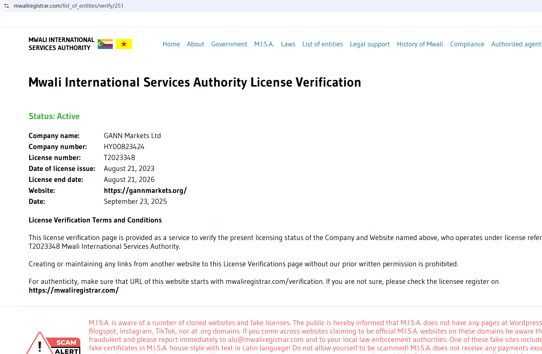The width and height of the screenshot is (542, 354).
Task: Follow the https://mwaliregistrar.com/ link
Action: [x=74, y=290]
